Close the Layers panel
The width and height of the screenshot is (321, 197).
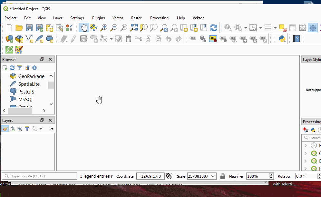(x=50, y=120)
